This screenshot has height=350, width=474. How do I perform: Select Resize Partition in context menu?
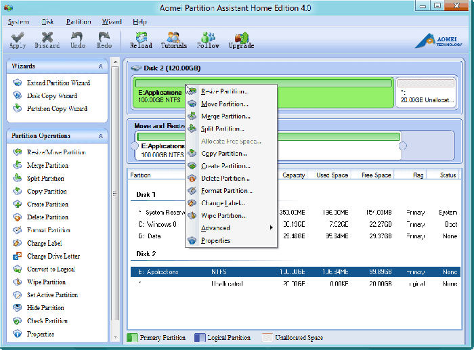[224, 91]
